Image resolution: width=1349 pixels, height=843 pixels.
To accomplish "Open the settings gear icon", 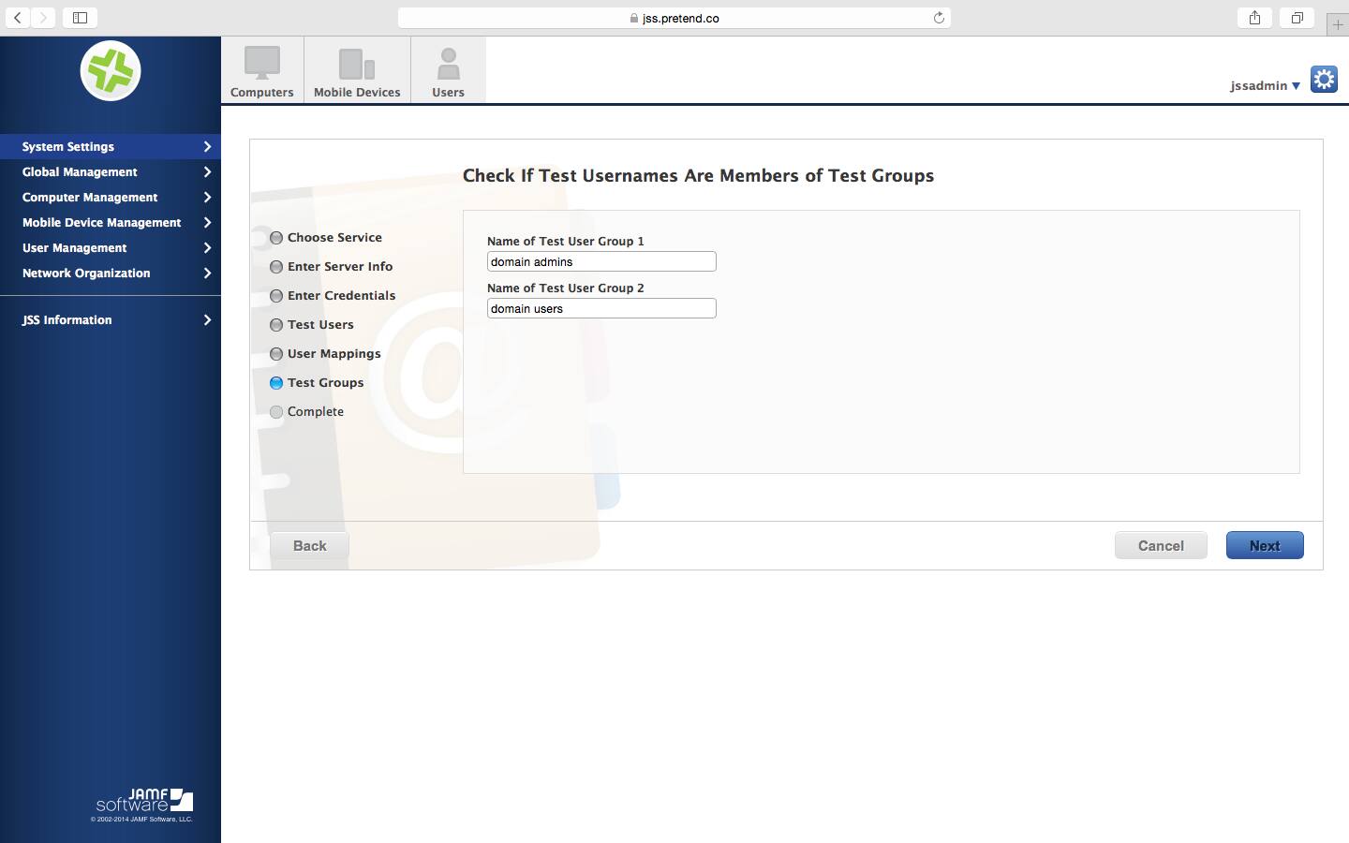I will click(x=1324, y=80).
